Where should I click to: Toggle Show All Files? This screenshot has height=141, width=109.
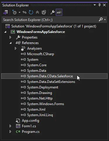point(44,12)
